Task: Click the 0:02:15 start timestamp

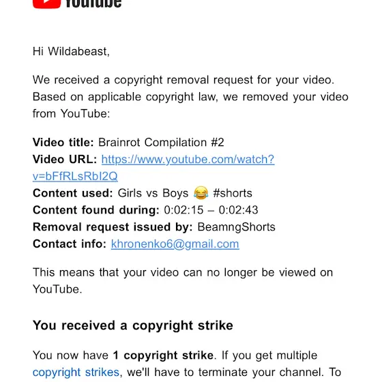Action: tap(183, 210)
